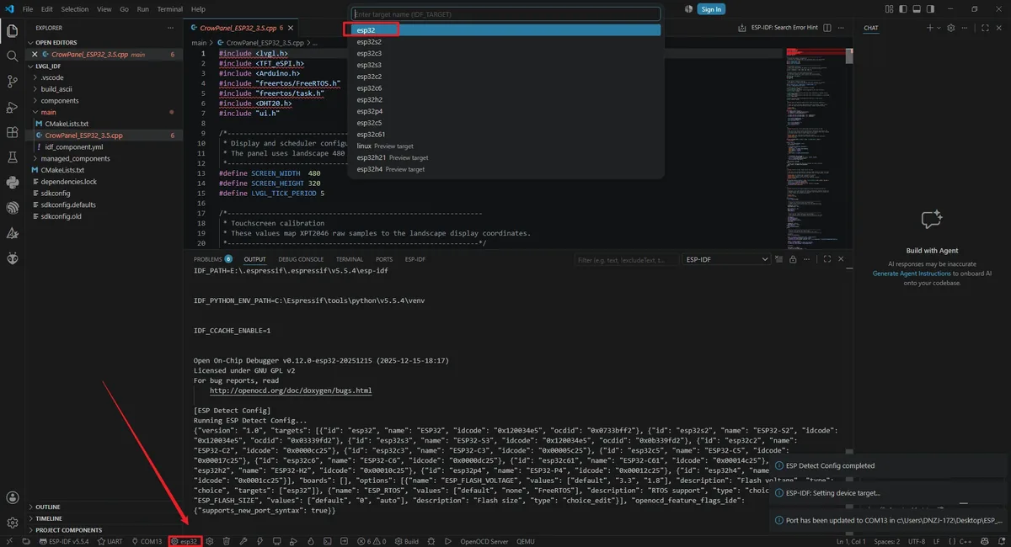
Task: Click the output filter text field
Action: (627, 259)
